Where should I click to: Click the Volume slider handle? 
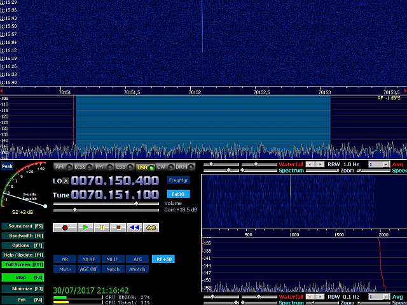pos(135,204)
